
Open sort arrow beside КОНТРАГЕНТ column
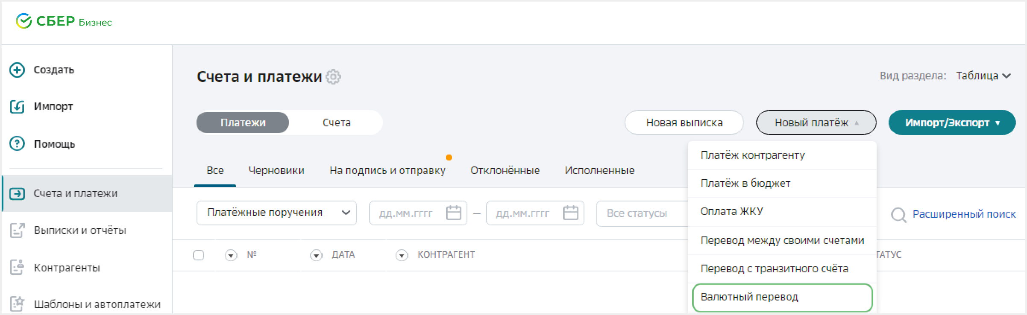[x=402, y=255]
